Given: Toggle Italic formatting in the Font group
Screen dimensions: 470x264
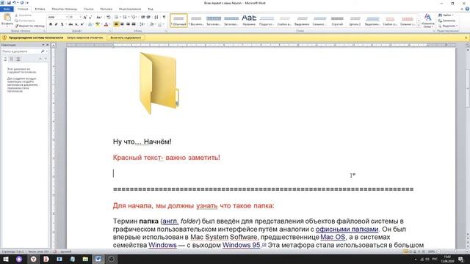Looking at the screenshot, I should (56, 24).
